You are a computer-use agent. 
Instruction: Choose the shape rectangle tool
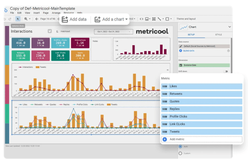tap(167, 19)
